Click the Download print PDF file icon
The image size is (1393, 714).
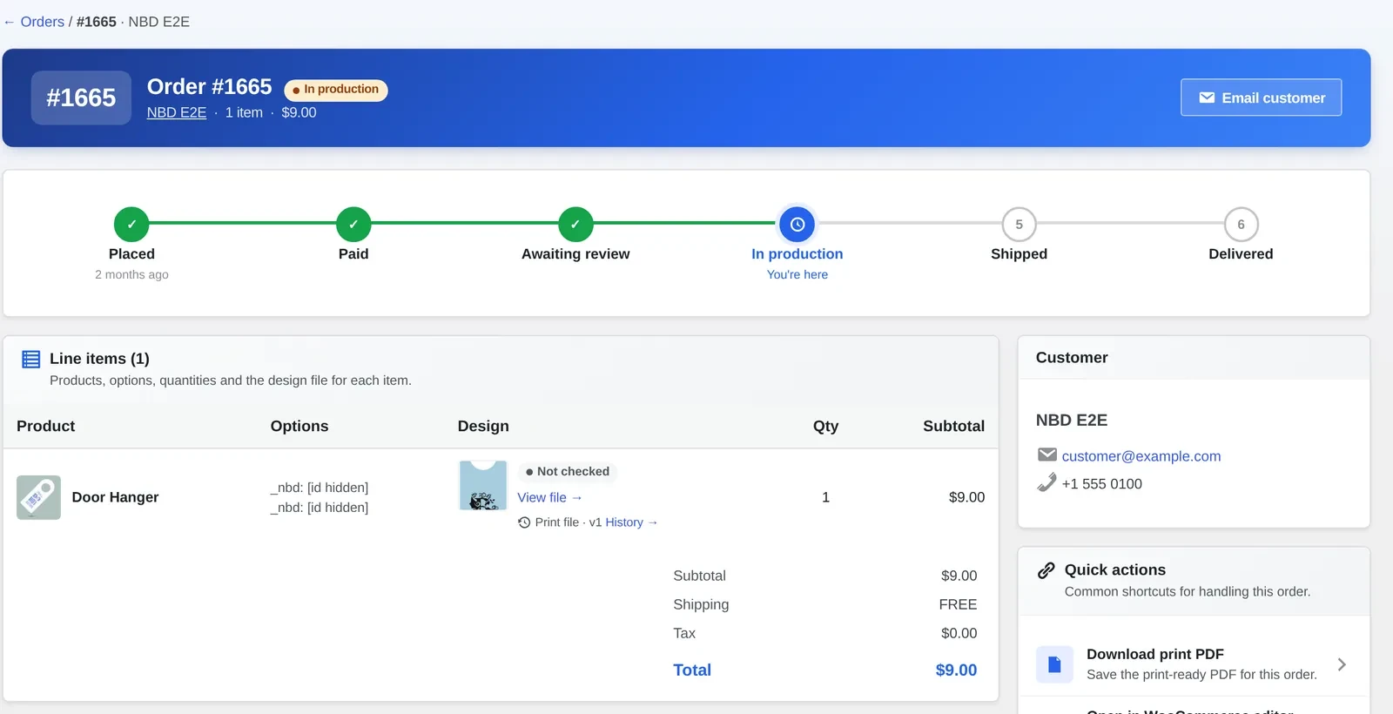point(1054,664)
